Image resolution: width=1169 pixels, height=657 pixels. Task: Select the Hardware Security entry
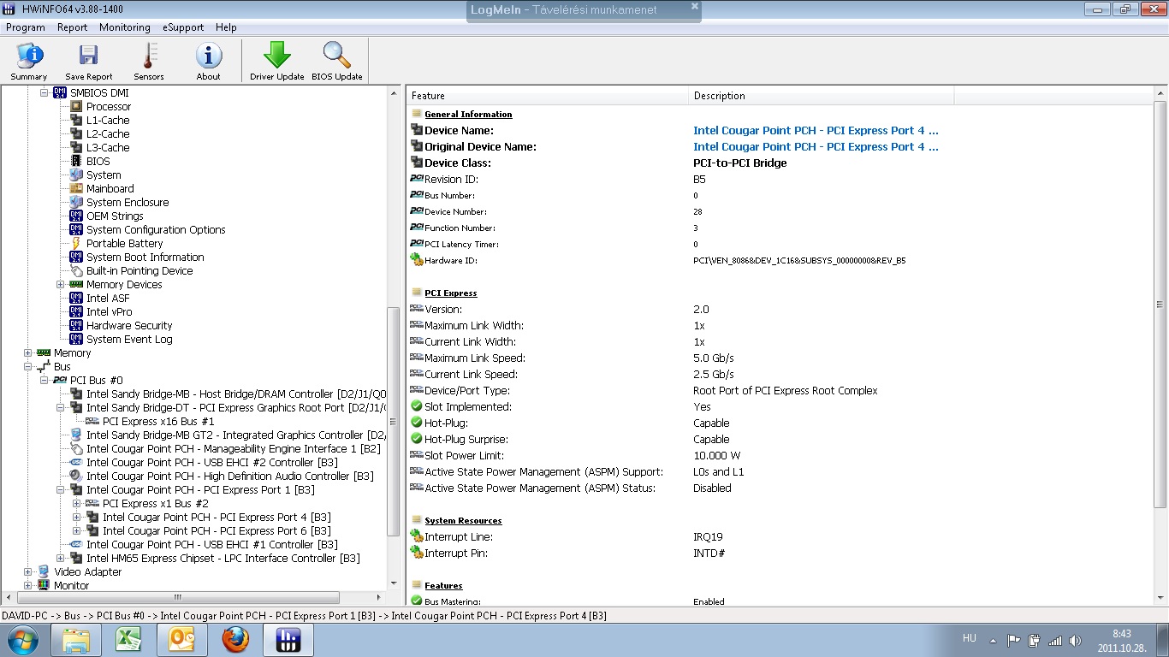point(129,325)
